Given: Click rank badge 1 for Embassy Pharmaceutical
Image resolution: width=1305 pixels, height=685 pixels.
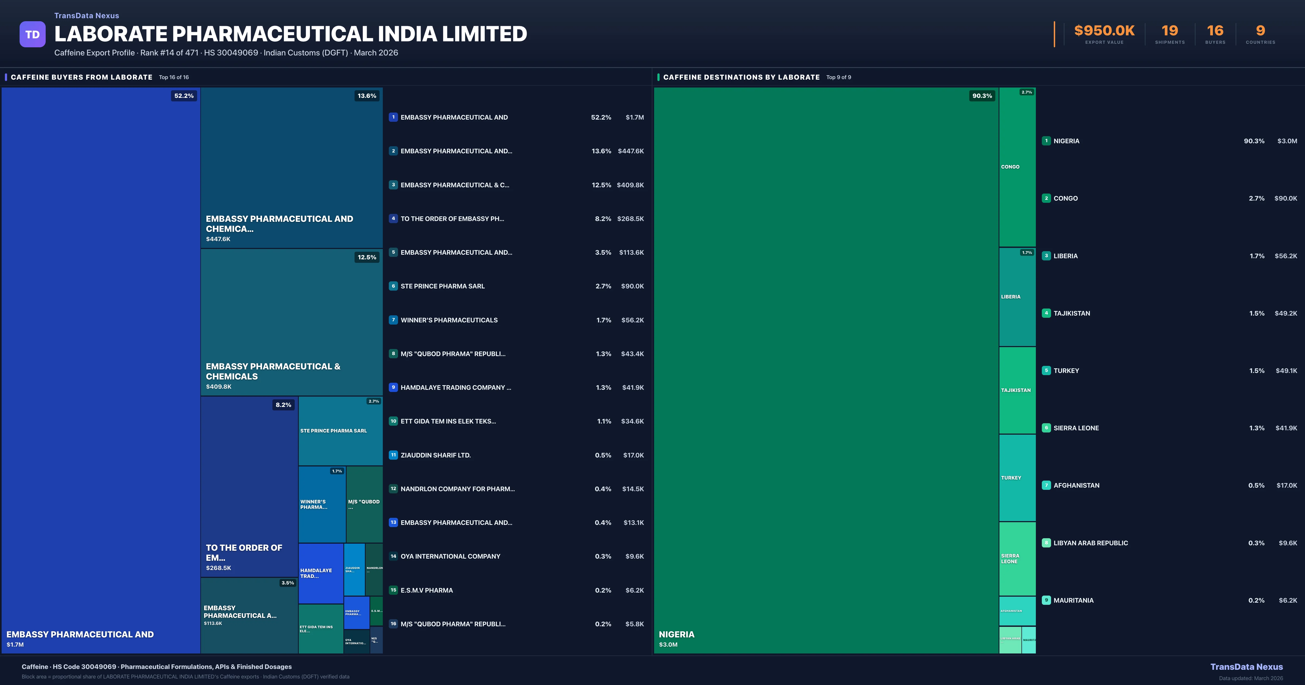Looking at the screenshot, I should point(393,117).
